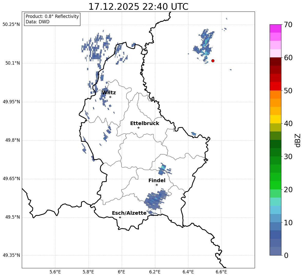This screenshot has width=304, height=277.
Task: Click the Esch/Alzette city label
Action: (129, 213)
